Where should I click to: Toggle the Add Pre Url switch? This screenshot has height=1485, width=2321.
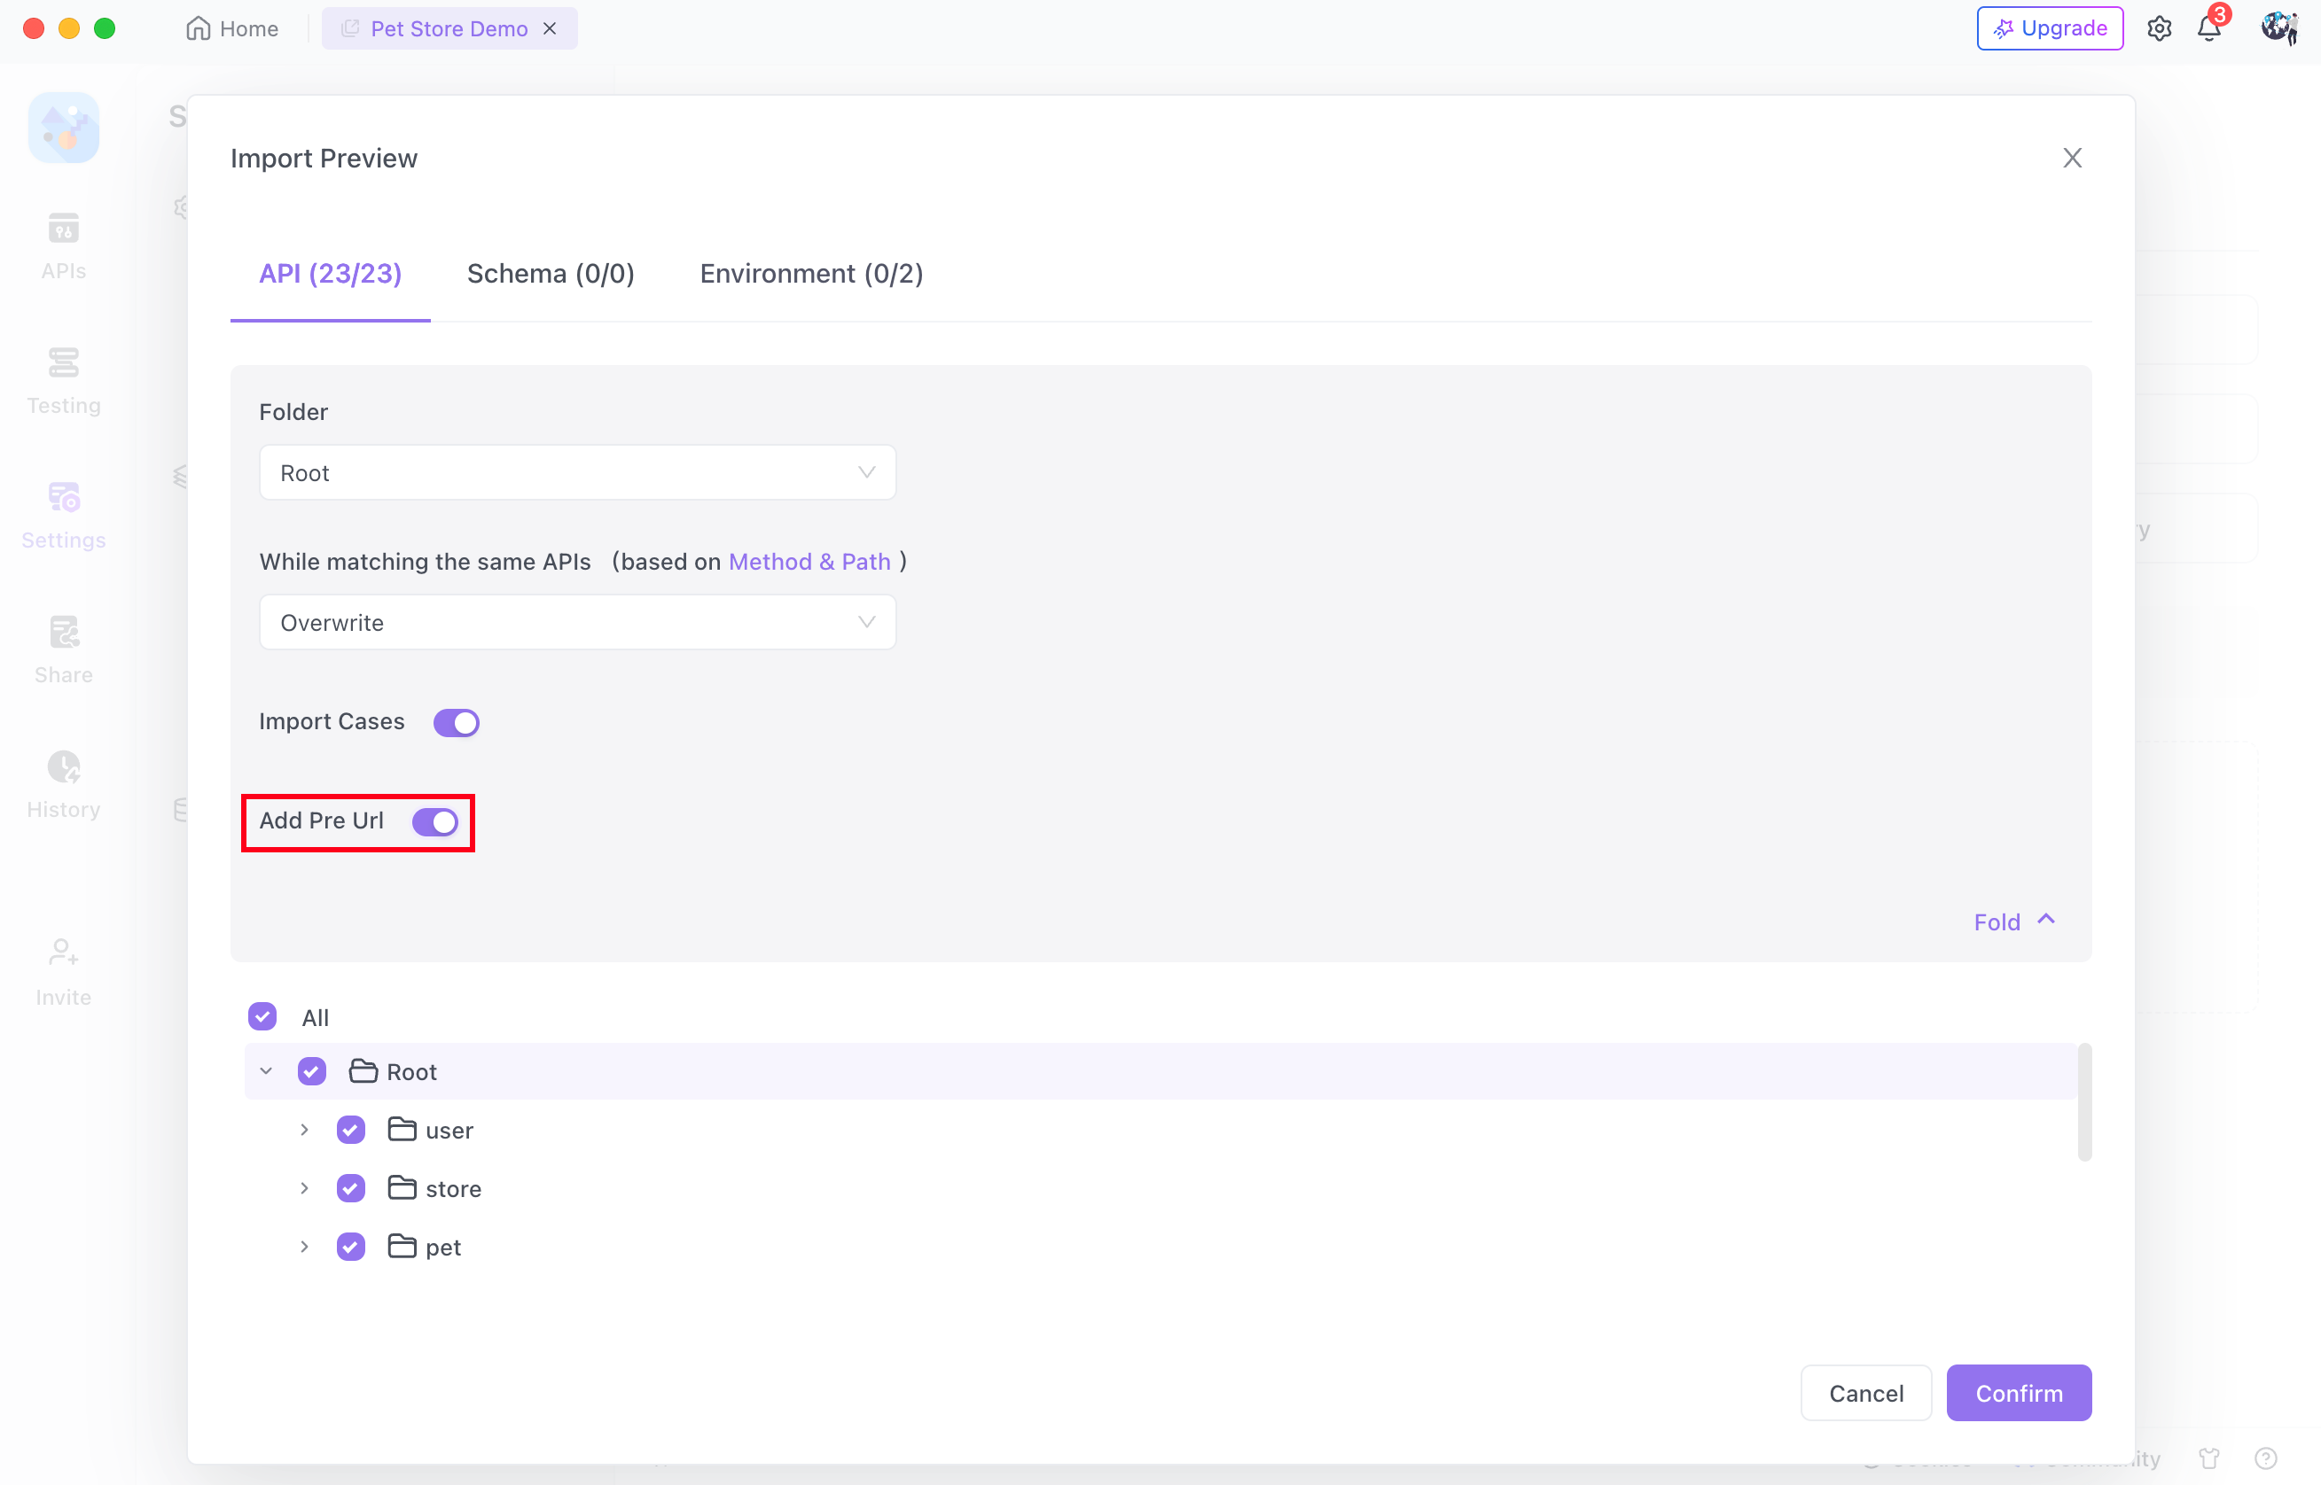(435, 821)
